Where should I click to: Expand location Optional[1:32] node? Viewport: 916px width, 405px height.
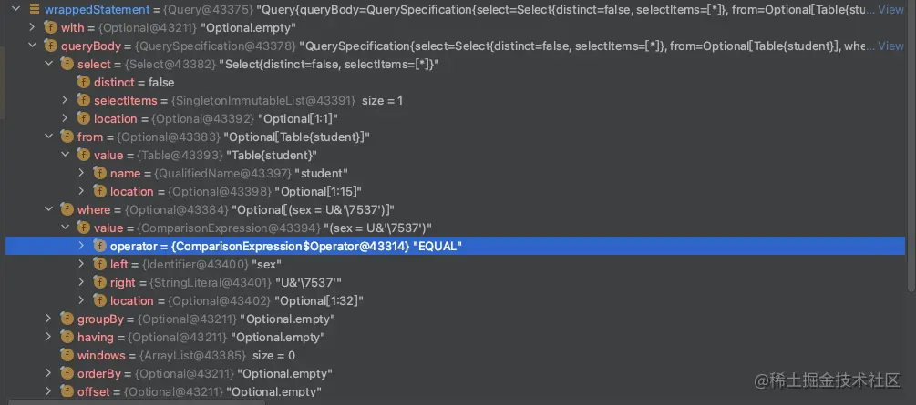(x=82, y=300)
